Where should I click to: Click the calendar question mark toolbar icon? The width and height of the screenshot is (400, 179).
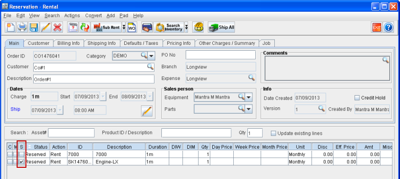pos(73,27)
